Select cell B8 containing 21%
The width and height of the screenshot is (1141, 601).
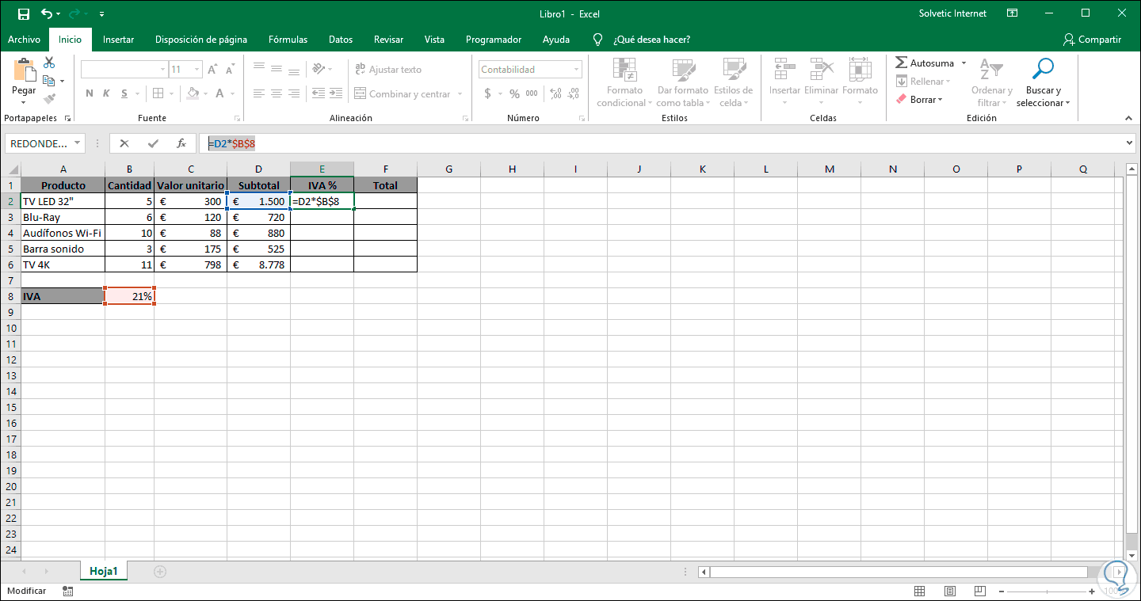point(129,296)
